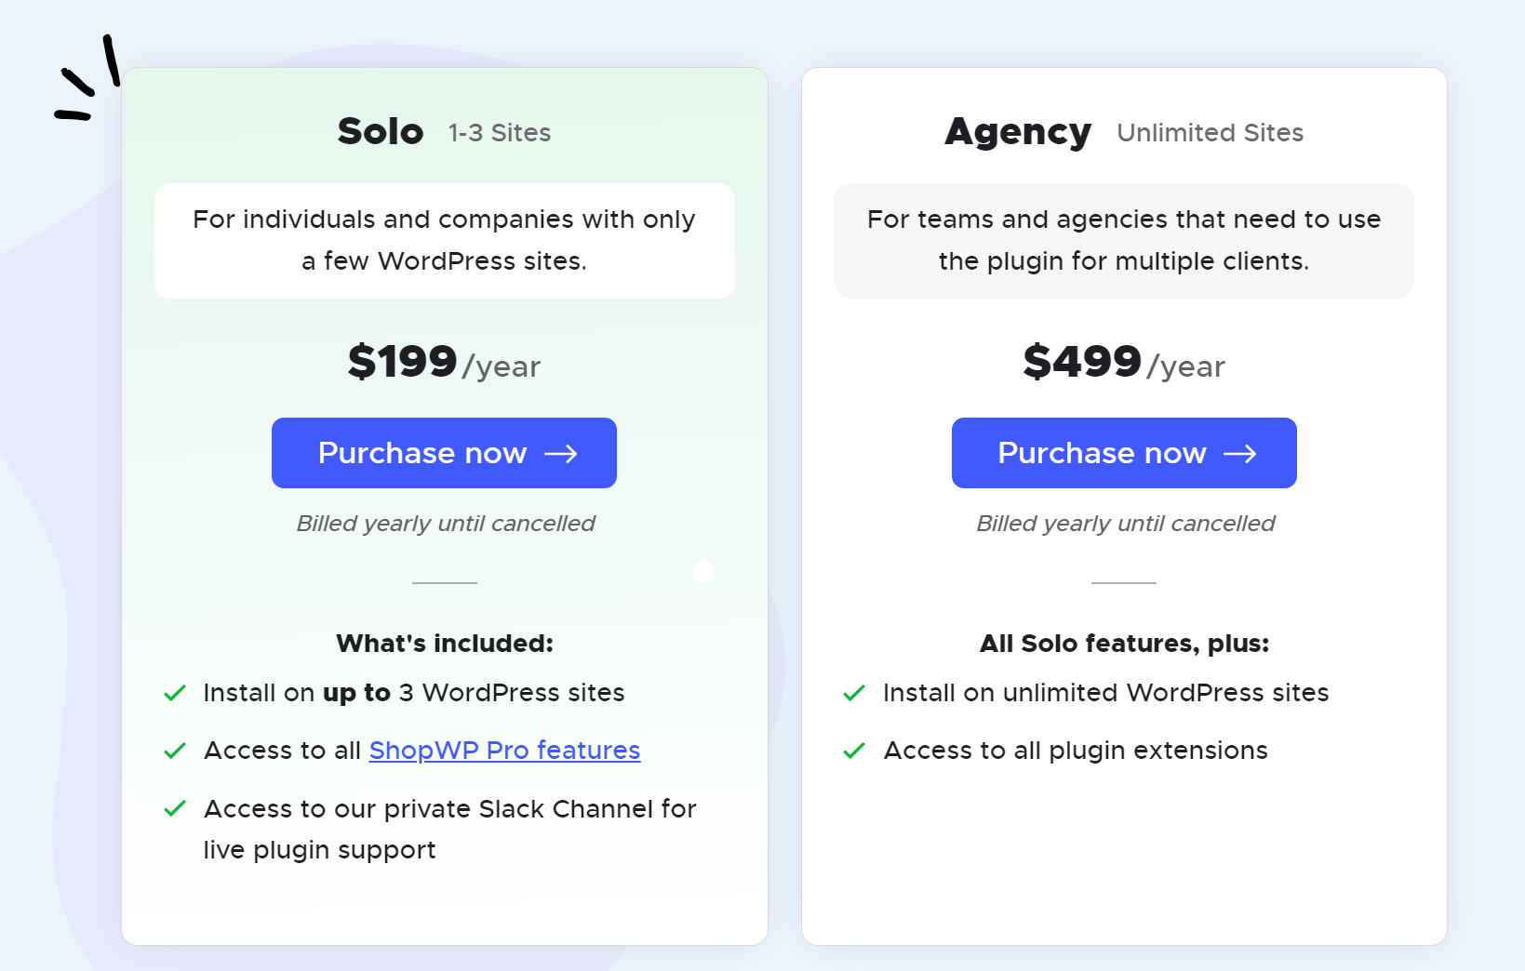The image size is (1525, 971).
Task: Click the checkmark beside 'Install on unlimited'
Action: 854,693
